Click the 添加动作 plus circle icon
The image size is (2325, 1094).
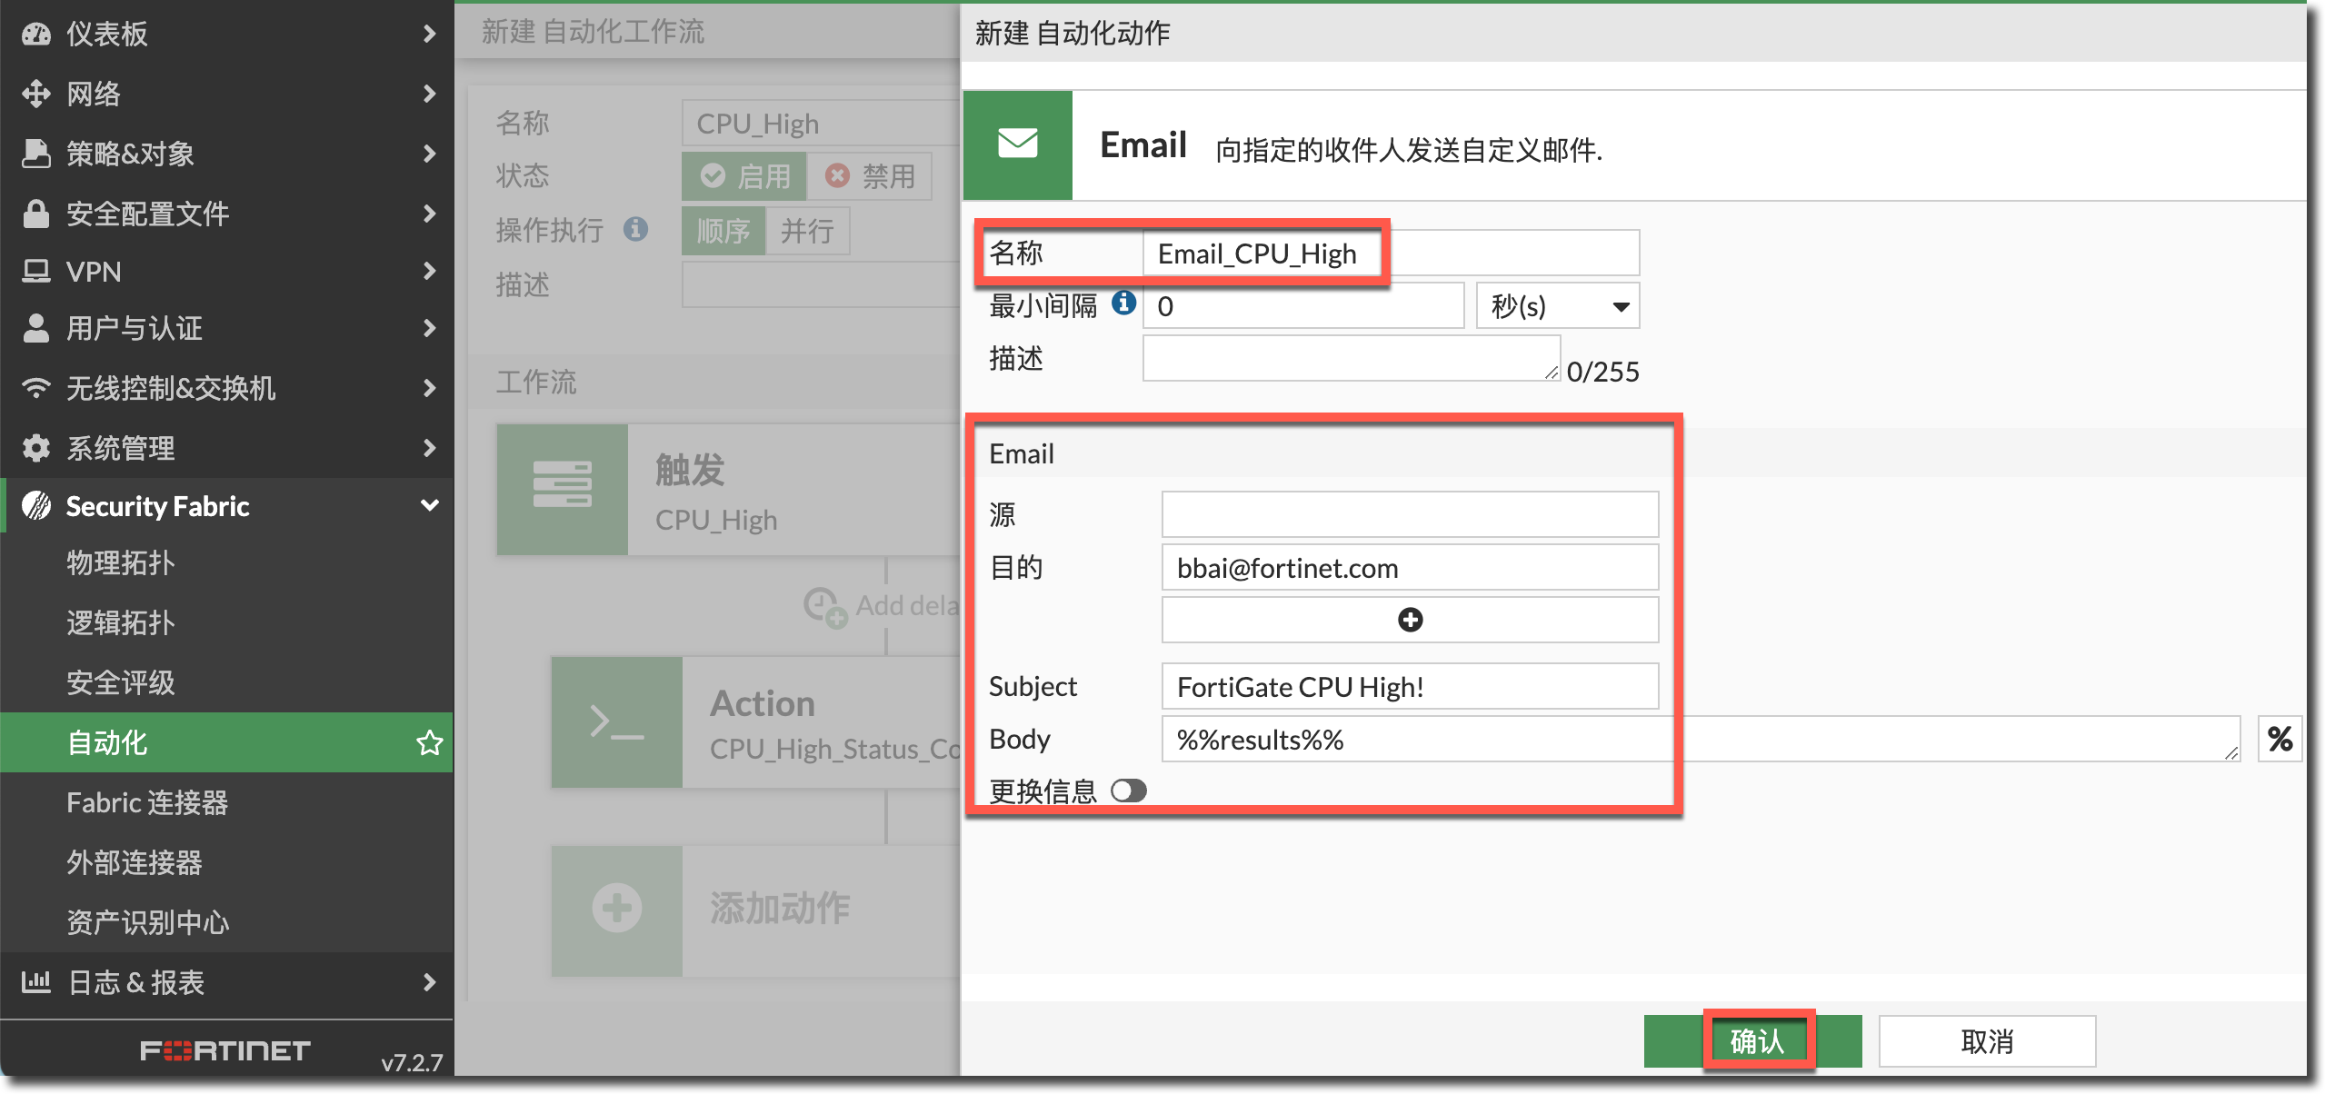pyautogui.click(x=616, y=909)
